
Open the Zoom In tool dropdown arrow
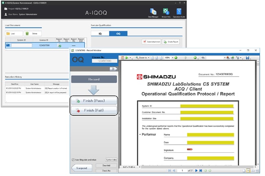point(149,58)
